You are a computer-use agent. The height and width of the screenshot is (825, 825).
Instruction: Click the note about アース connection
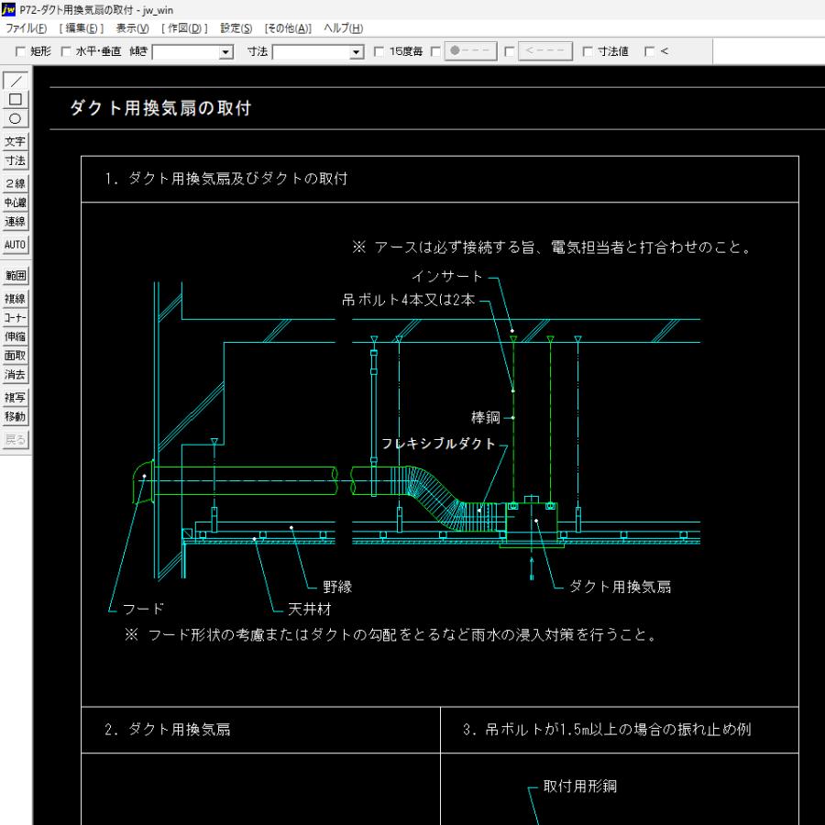click(553, 247)
